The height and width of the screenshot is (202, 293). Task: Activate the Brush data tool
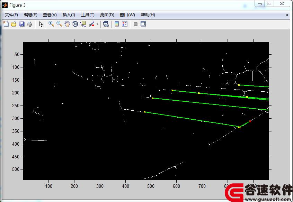pos(91,24)
